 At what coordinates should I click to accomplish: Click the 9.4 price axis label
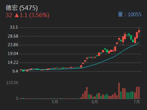tap(15, 71)
